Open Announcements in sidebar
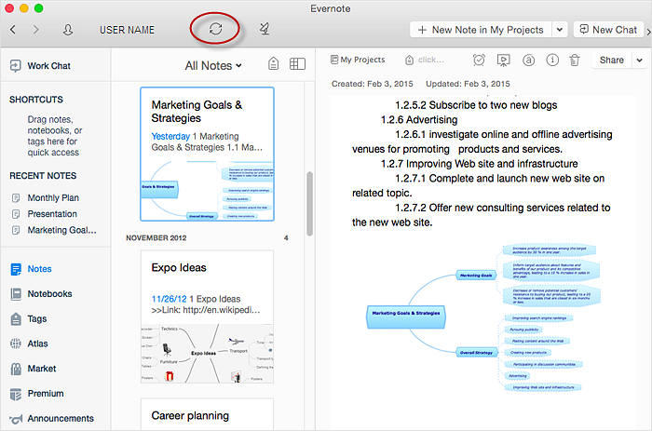652x431 pixels. pyautogui.click(x=52, y=419)
